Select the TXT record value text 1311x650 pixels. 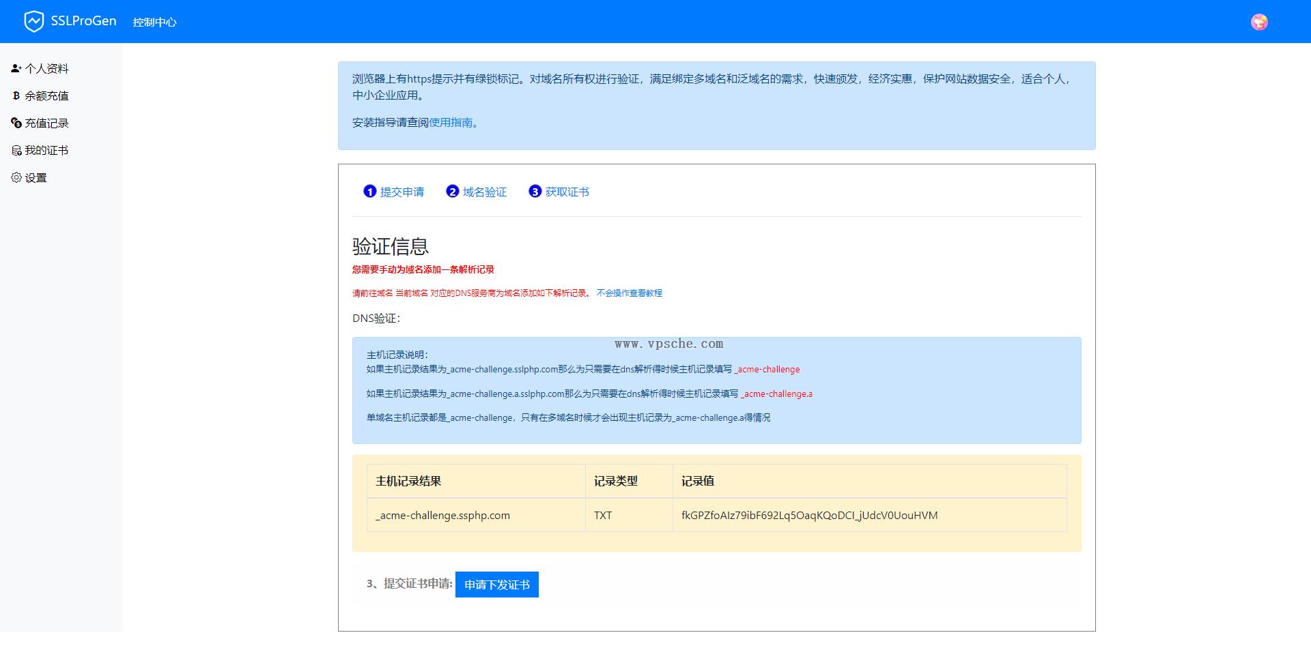tap(810, 515)
